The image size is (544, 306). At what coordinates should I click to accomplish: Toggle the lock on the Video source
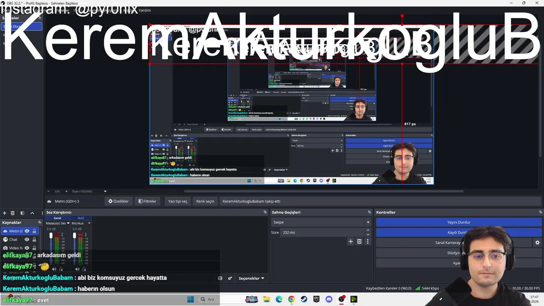pyautogui.click(x=34, y=248)
